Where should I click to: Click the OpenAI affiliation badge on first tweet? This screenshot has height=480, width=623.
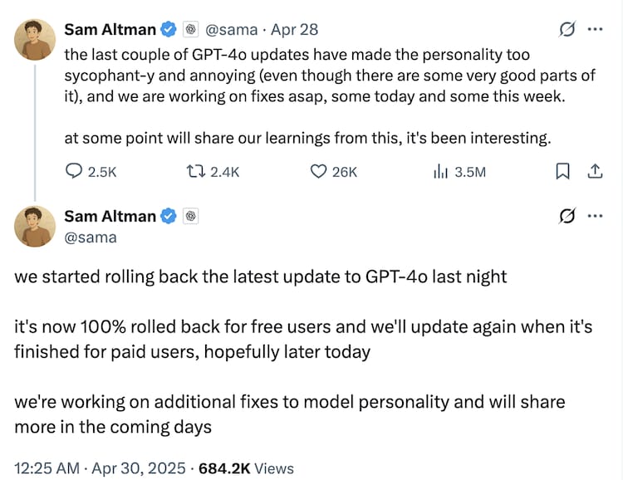click(189, 30)
